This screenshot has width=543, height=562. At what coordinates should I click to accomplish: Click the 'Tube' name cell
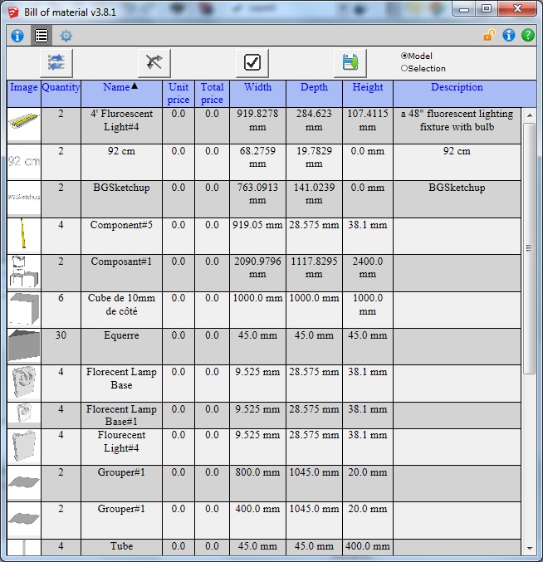(x=121, y=547)
